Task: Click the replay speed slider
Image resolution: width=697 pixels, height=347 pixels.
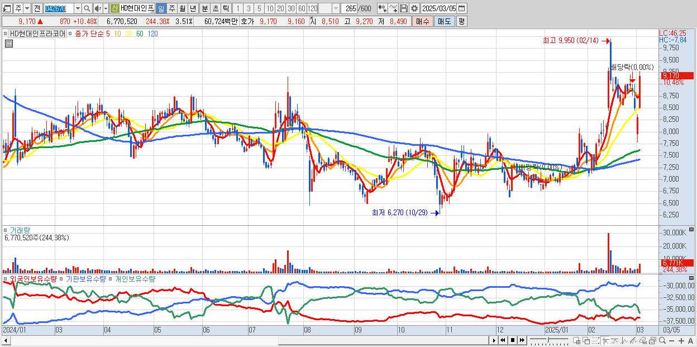Action: point(549,340)
